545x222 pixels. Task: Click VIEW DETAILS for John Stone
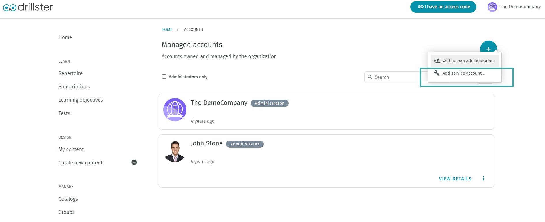pos(455,179)
